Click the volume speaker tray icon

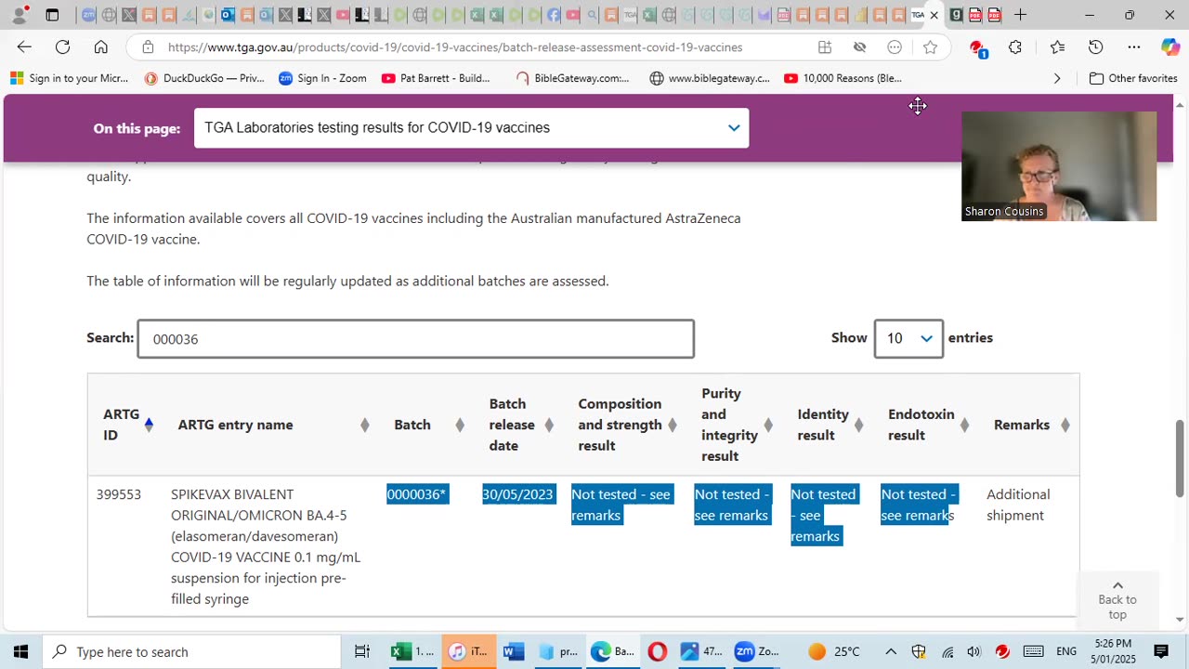click(x=973, y=651)
